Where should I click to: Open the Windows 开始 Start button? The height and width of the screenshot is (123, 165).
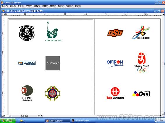point(8,120)
